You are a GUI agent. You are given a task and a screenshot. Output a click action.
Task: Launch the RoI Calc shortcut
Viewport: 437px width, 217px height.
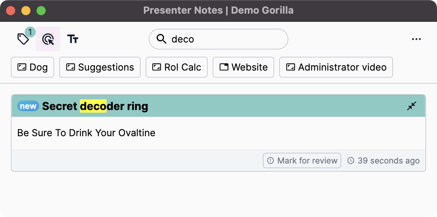pos(177,67)
